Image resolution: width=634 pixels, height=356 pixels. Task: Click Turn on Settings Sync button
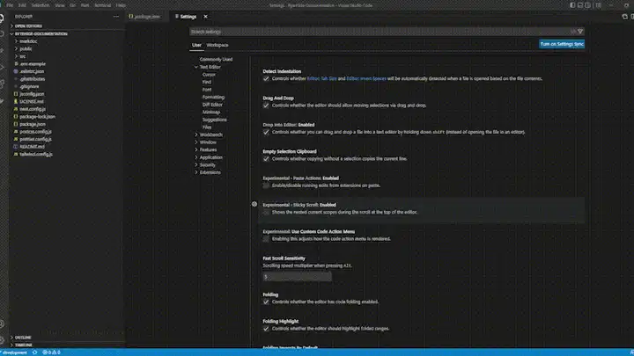[562, 44]
